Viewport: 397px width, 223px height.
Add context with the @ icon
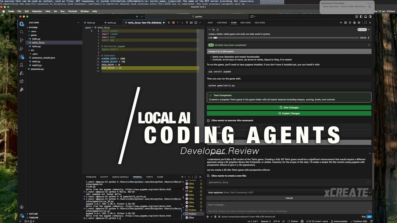click(208, 217)
